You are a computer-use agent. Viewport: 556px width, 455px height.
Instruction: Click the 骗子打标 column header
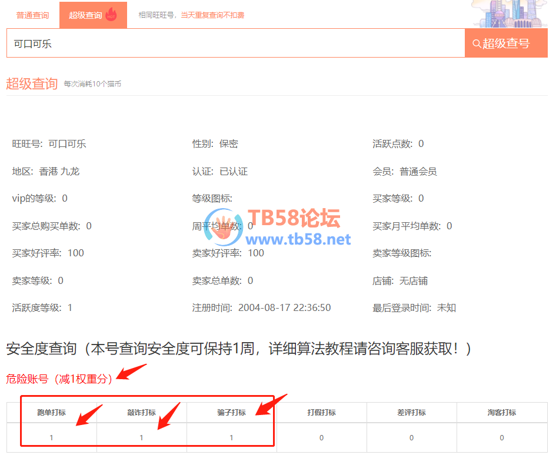coord(231,413)
